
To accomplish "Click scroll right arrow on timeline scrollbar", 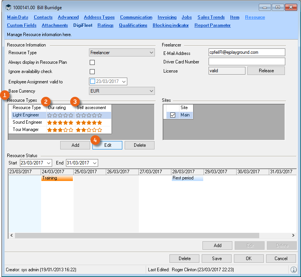I will [293, 235].
